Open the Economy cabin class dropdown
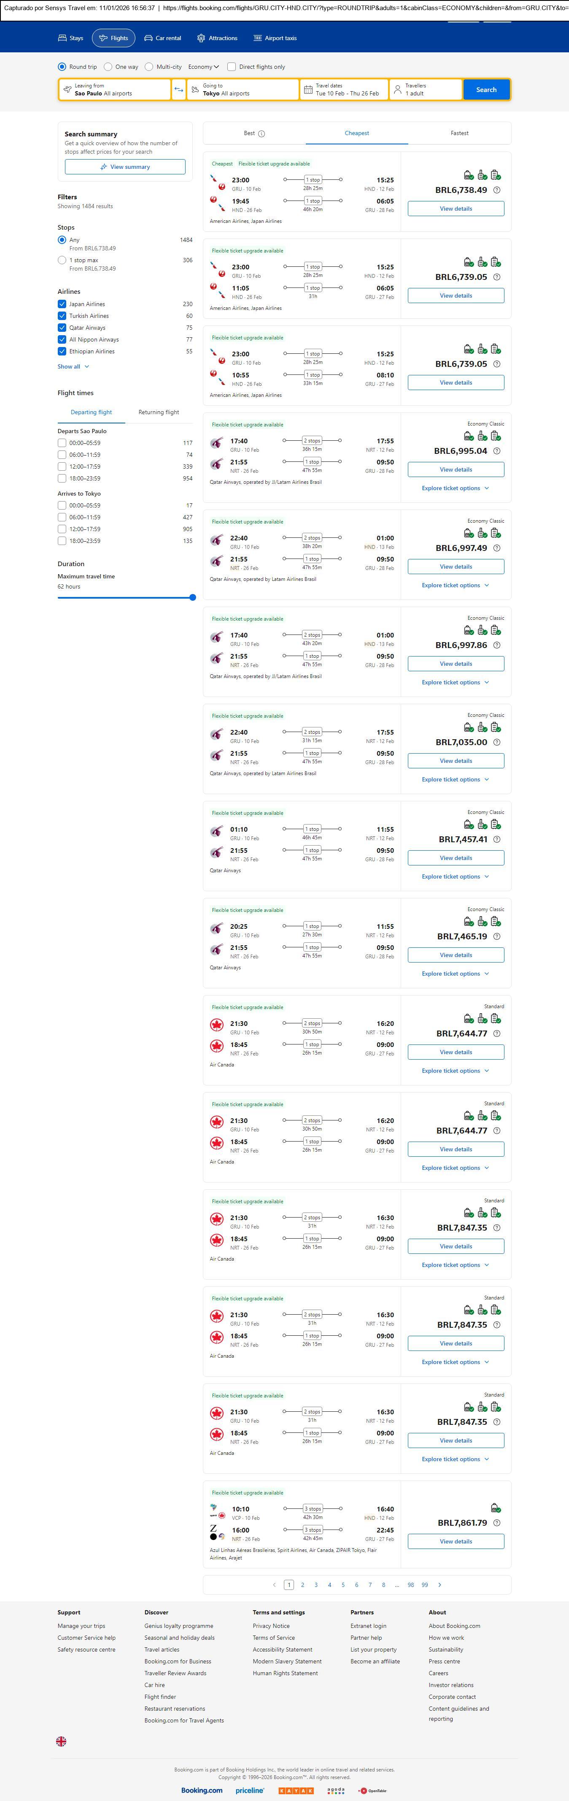Viewport: 569px width, 1801px height. pyautogui.click(x=203, y=67)
